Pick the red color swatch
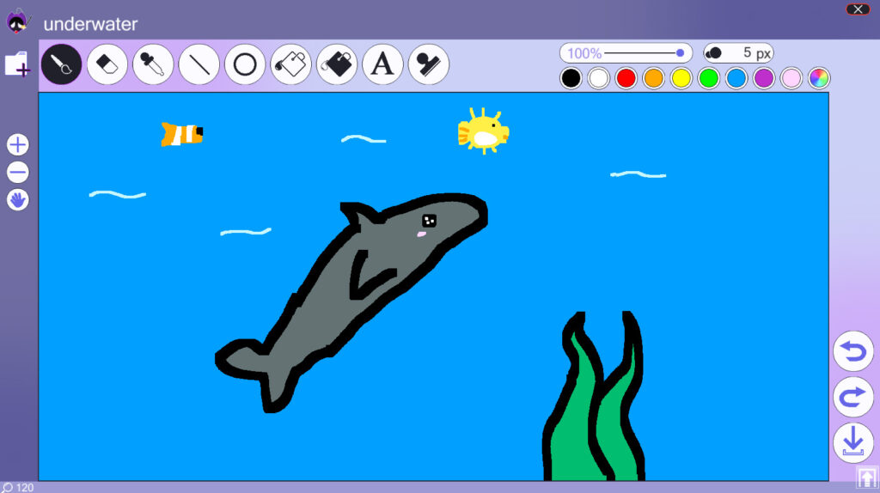 pyautogui.click(x=626, y=78)
